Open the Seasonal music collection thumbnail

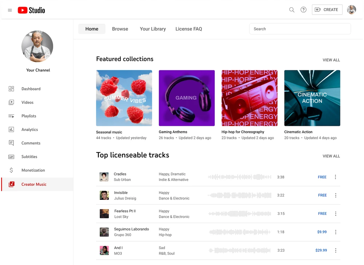[124, 98]
